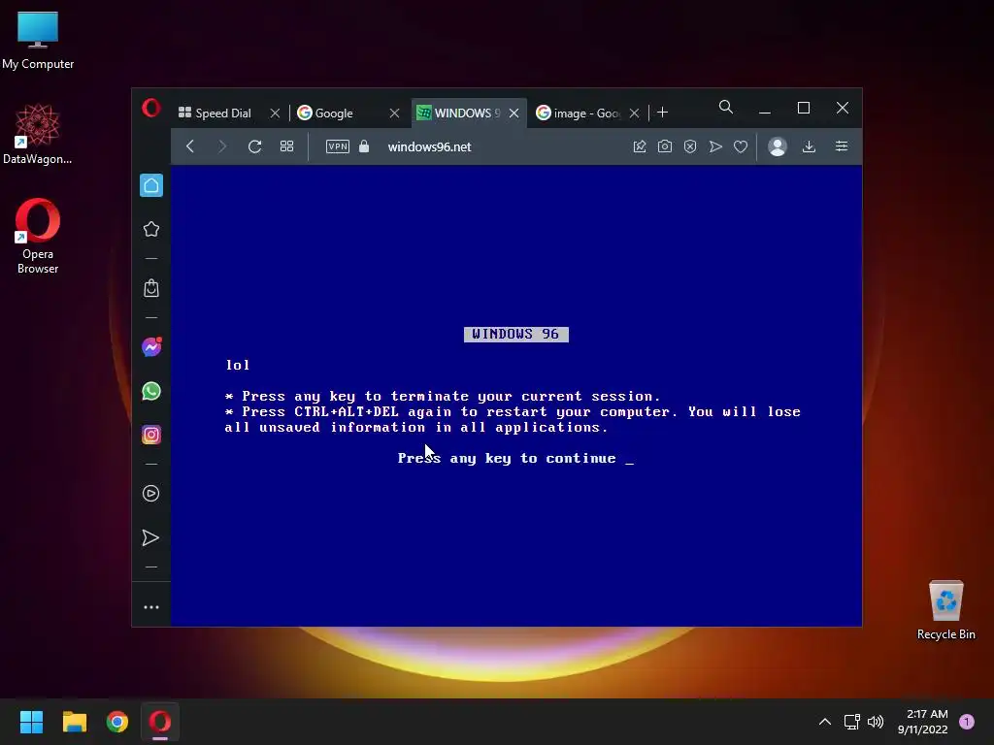Screen dimensions: 994x745
Task: Open sidebar Bookmarks star
Action: pos(150,229)
